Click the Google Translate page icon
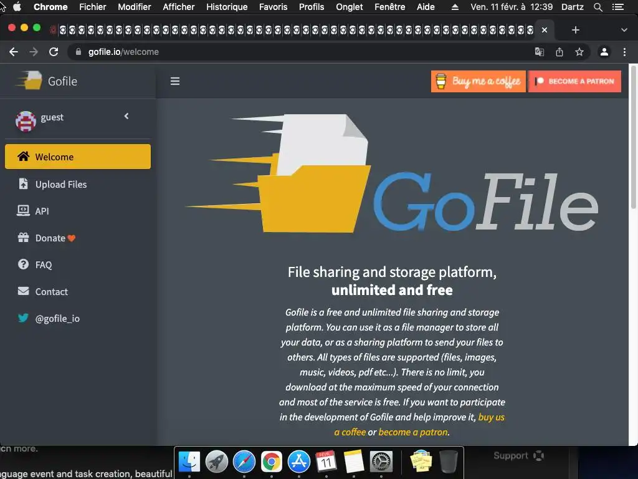638x479 pixels. 540,52
